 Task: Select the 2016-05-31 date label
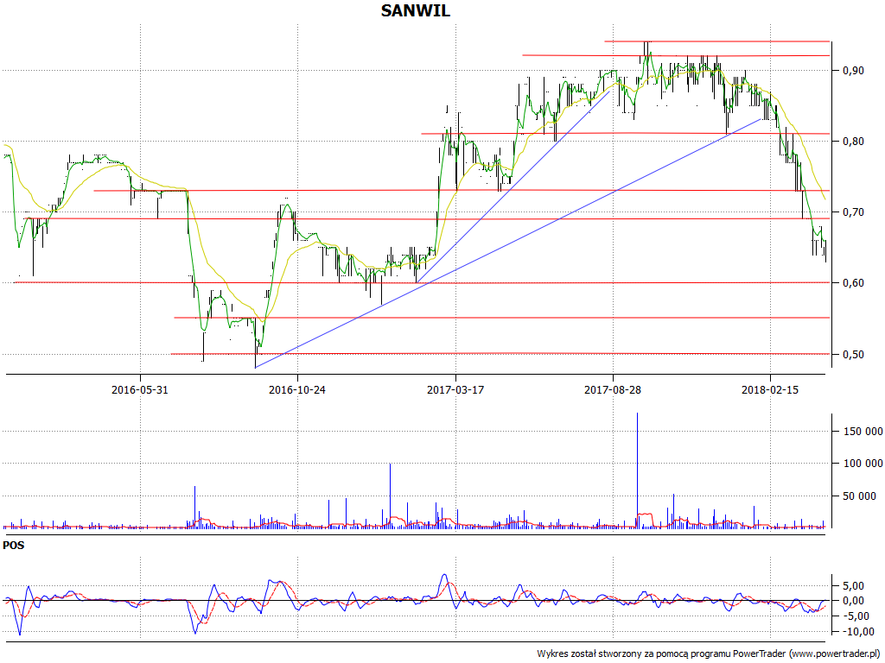pos(140,389)
